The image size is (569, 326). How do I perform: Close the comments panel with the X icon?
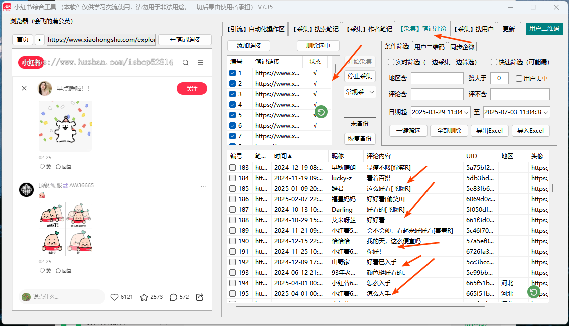point(24,88)
